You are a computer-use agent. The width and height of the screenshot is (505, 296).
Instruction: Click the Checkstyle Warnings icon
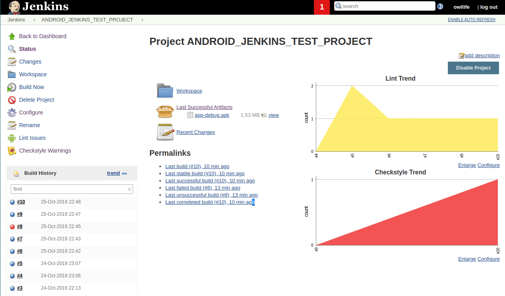click(x=12, y=151)
